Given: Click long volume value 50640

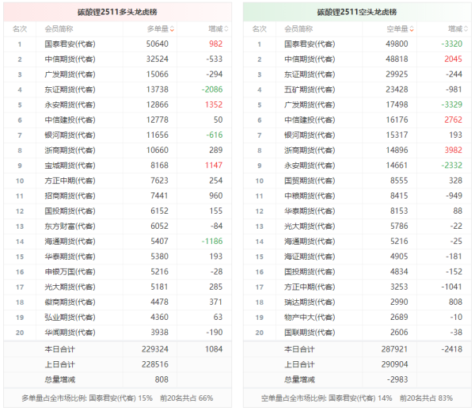Looking at the screenshot, I should coord(158,44).
